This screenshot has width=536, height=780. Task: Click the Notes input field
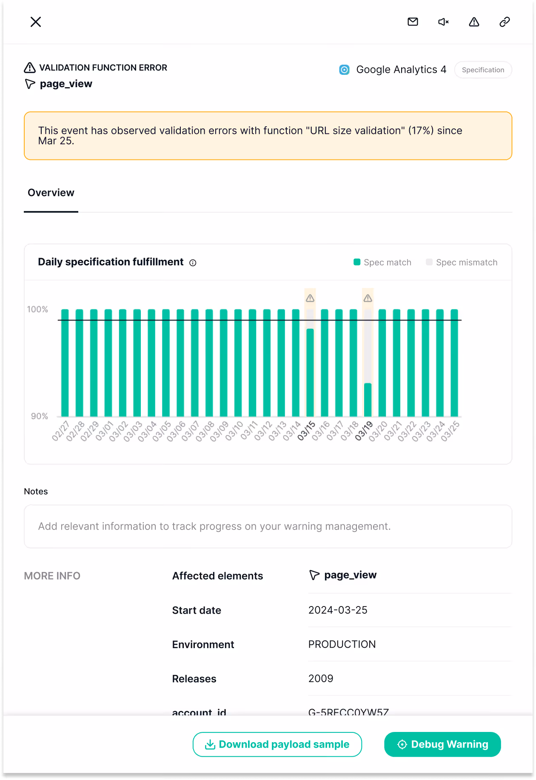click(x=268, y=527)
